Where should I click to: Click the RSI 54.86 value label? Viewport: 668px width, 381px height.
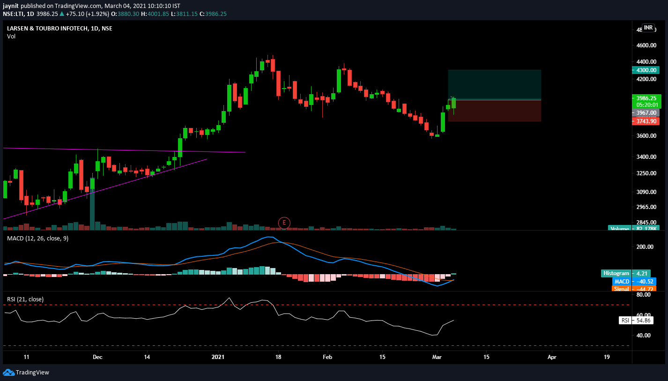[x=636, y=321]
